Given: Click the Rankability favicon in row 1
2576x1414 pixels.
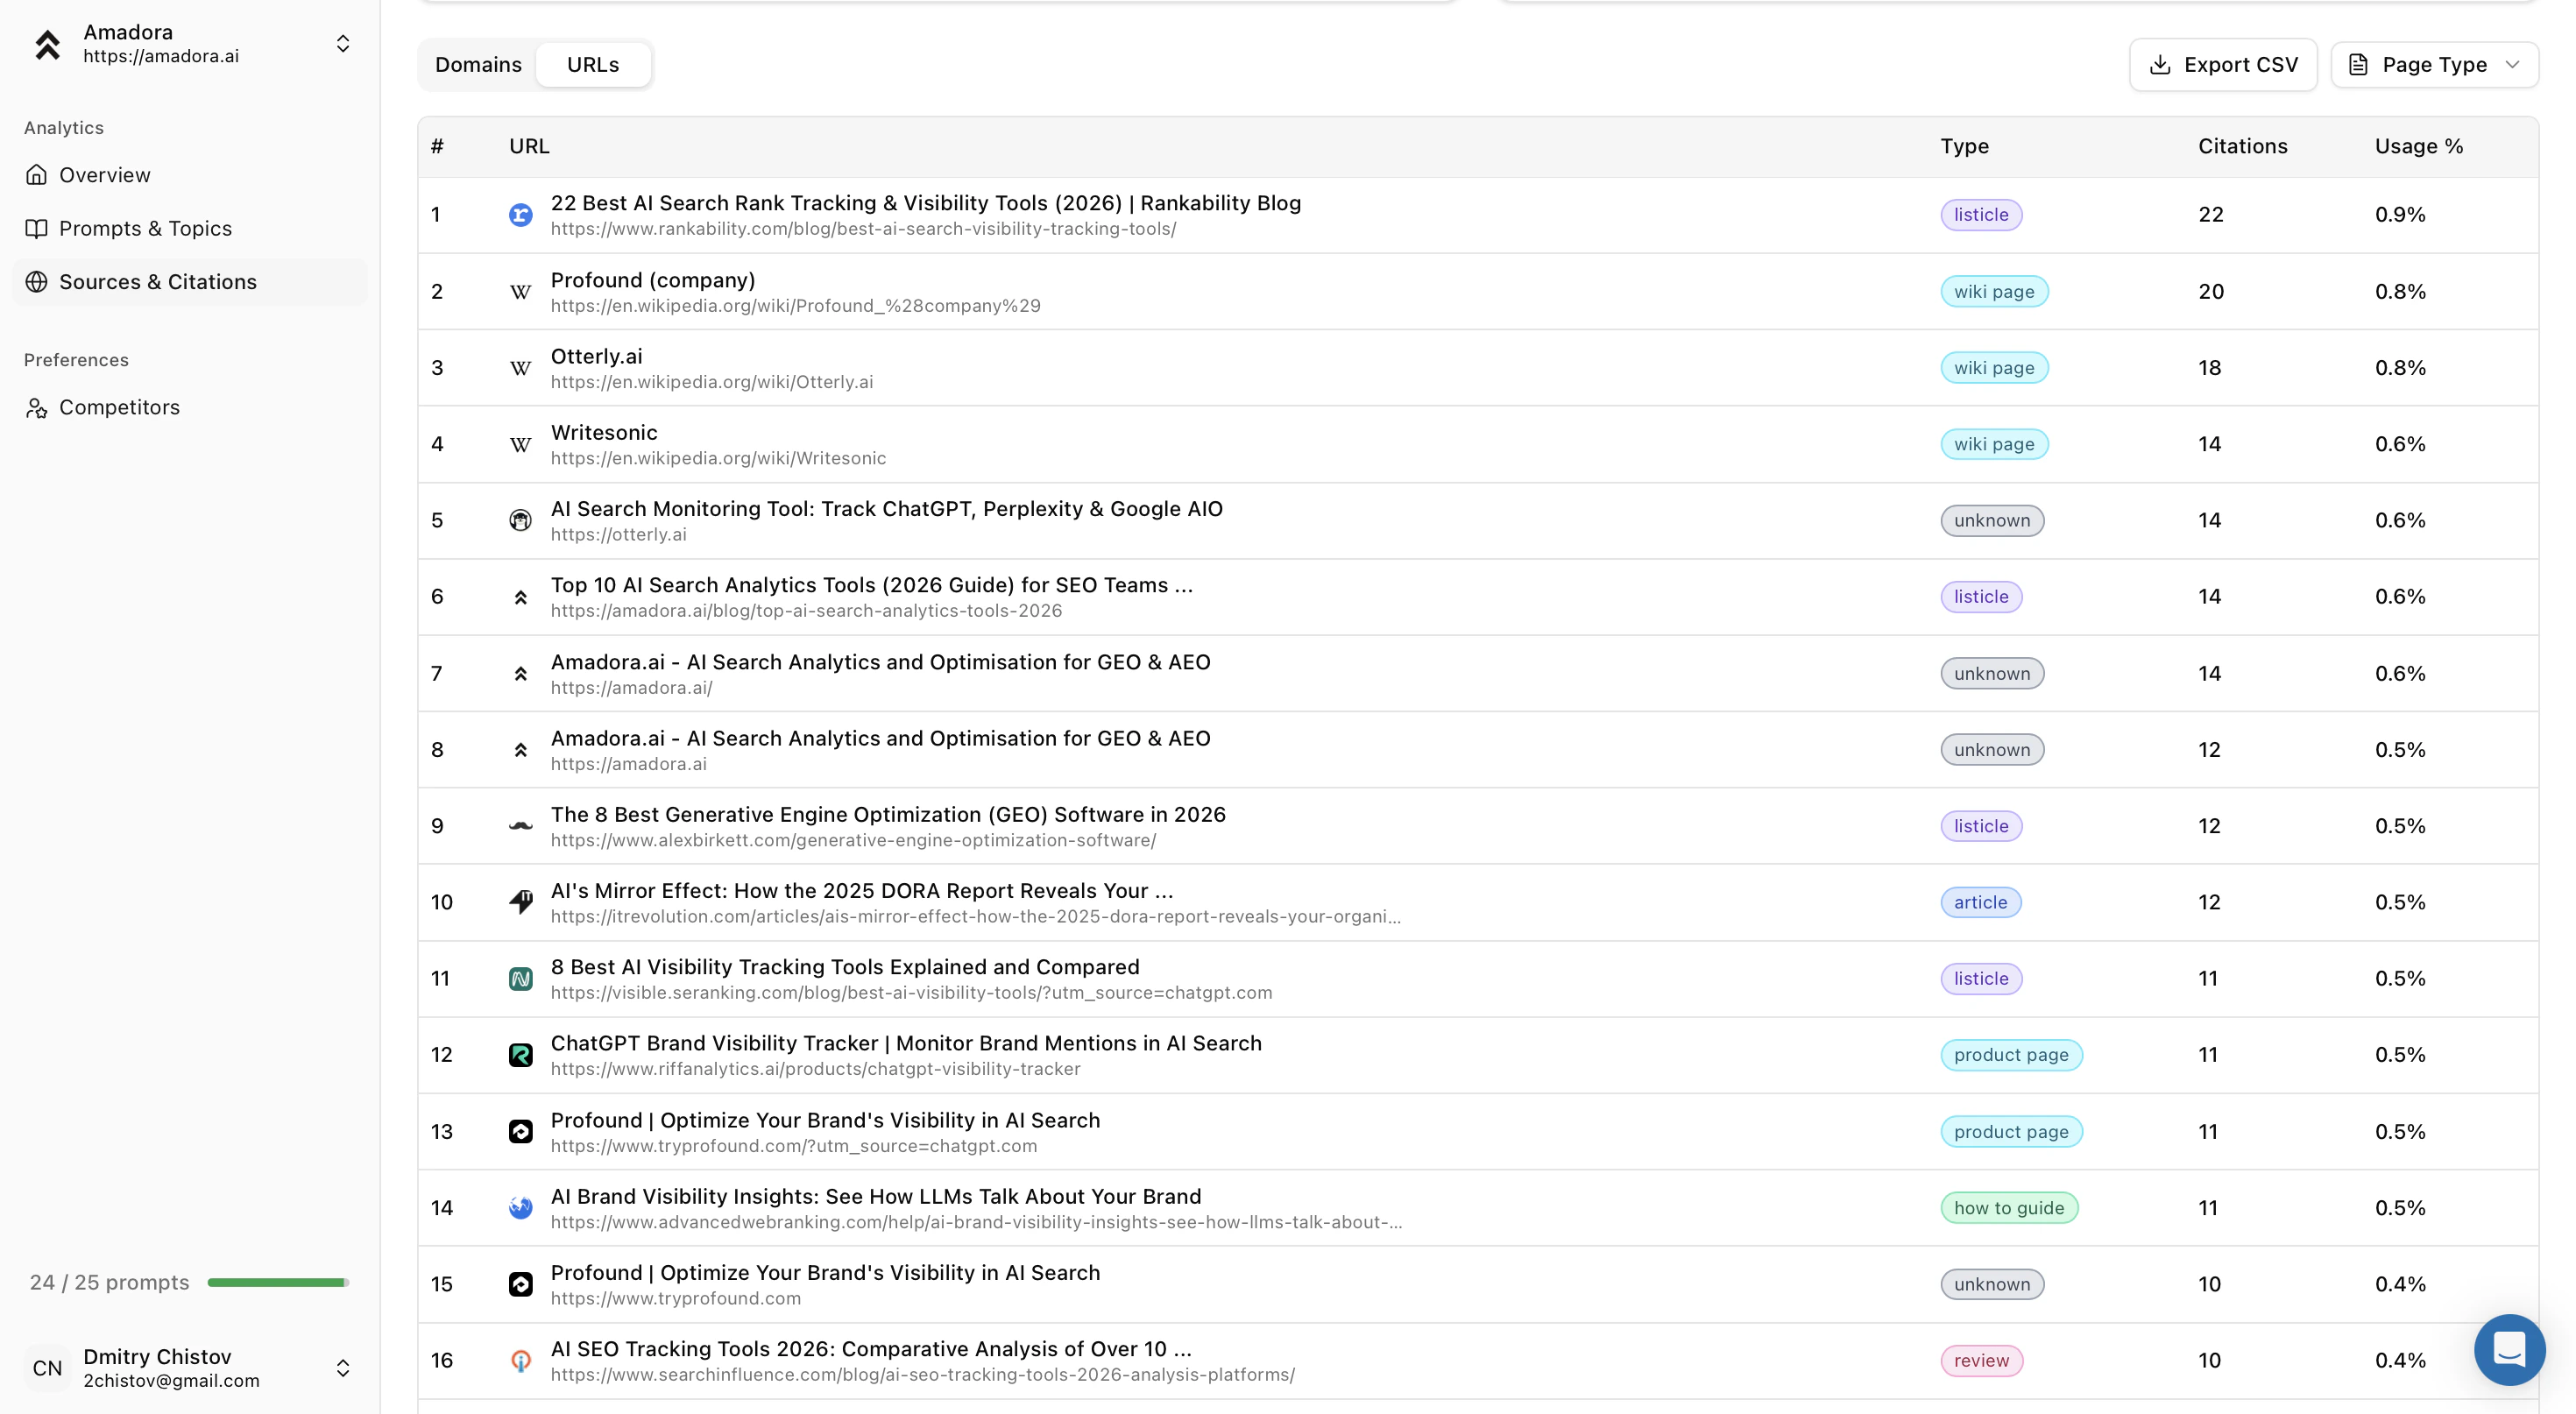Looking at the screenshot, I should coord(520,215).
